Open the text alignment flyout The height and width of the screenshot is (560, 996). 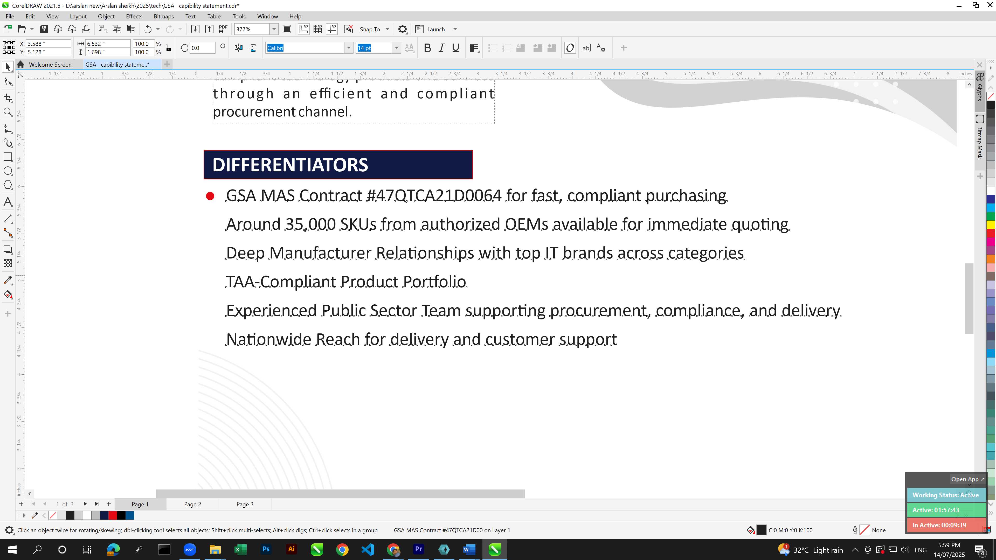tap(474, 48)
